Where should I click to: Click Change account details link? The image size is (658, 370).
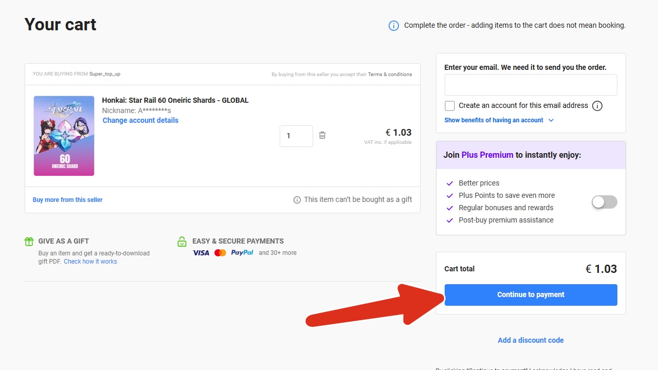[x=140, y=120]
